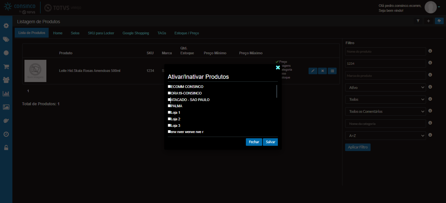Click the info icon beside Nome da categoria
Screen dimensions: 446x203
click(430, 123)
